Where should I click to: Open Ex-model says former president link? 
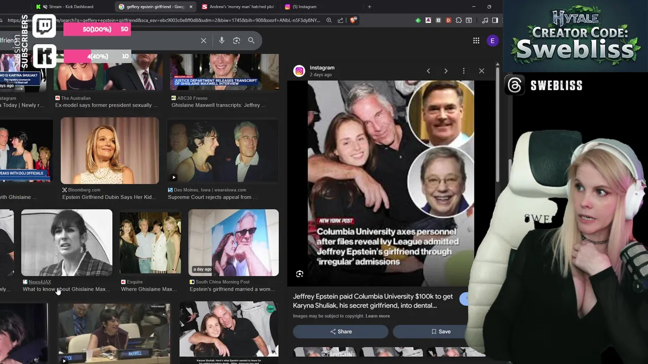click(x=106, y=105)
